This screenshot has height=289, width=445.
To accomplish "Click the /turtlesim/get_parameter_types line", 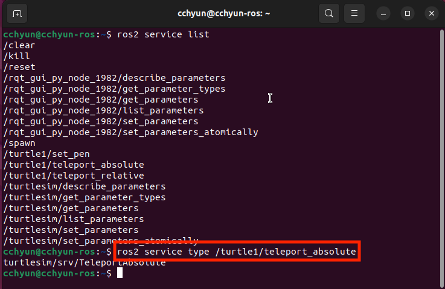I will pyautogui.click(x=85, y=197).
